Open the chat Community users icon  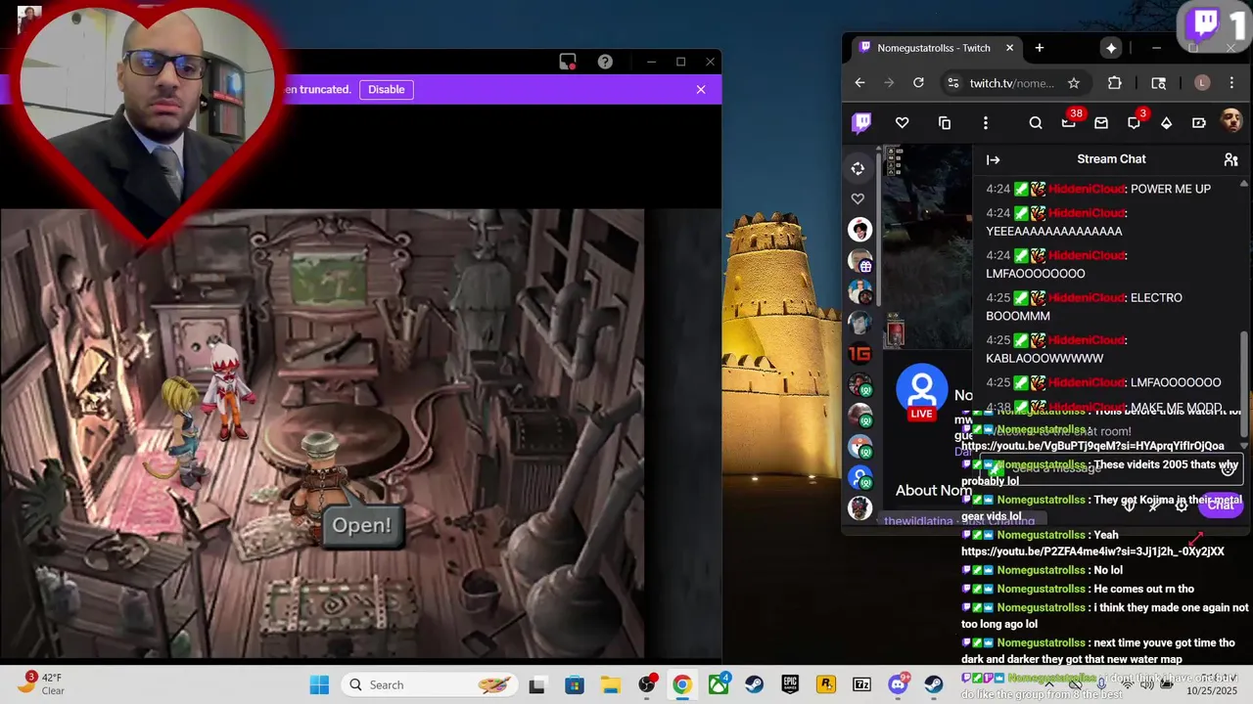[1231, 159]
